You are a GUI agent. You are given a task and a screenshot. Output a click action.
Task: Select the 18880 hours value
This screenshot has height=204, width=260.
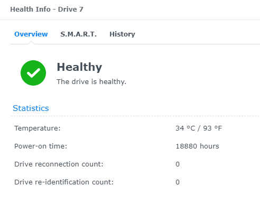[197, 146]
